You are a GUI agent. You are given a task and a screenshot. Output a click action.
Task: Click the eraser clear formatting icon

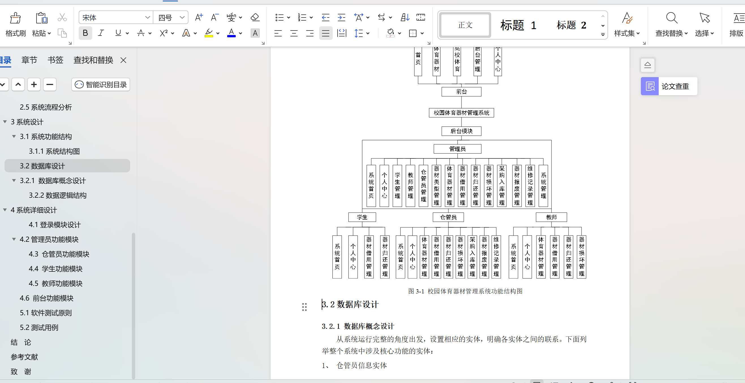255,17
